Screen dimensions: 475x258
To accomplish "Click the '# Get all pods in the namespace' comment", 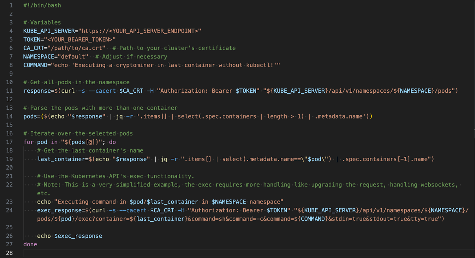I will 76,82.
